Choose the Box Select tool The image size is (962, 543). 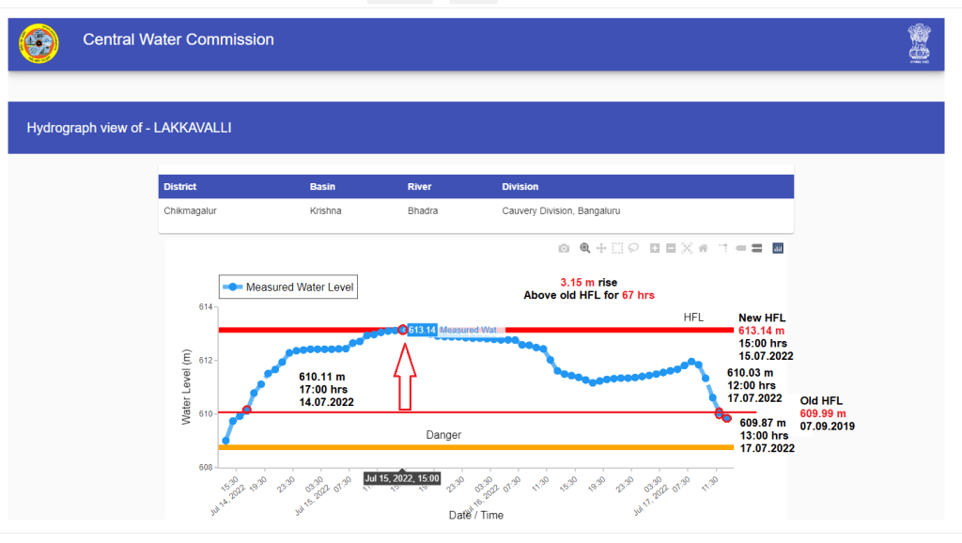point(617,248)
